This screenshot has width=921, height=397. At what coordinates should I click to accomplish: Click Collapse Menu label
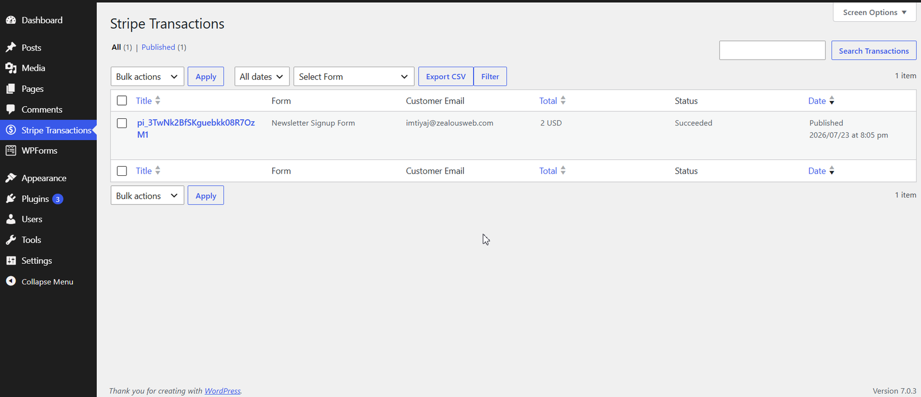(47, 282)
